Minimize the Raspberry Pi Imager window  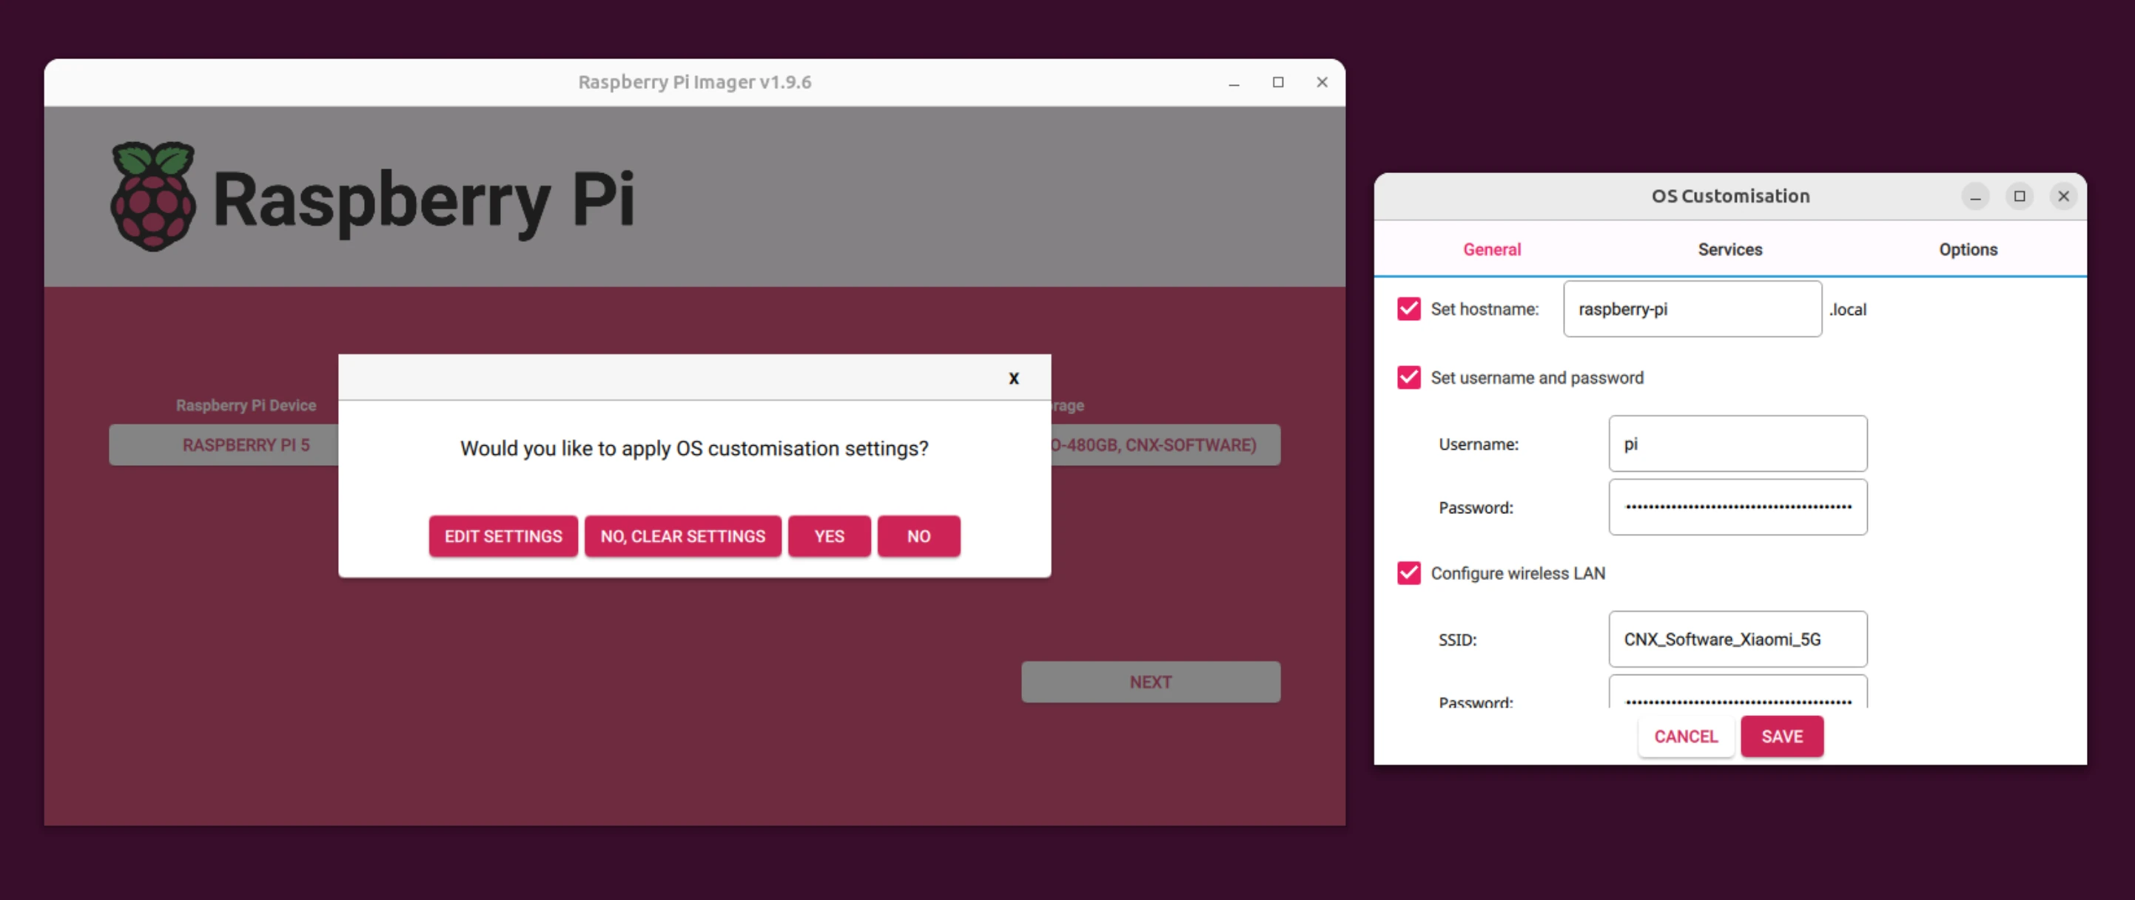[x=1233, y=83]
